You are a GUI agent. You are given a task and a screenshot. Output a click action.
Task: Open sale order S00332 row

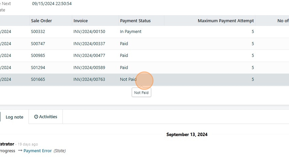coord(38,32)
